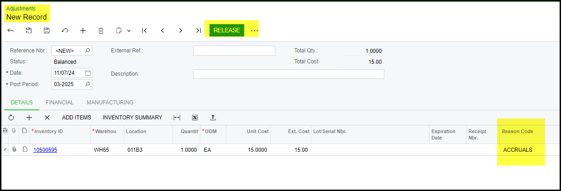This screenshot has height=191, width=561.
Task: Open Post Period lookup selector
Action: click(x=88, y=84)
